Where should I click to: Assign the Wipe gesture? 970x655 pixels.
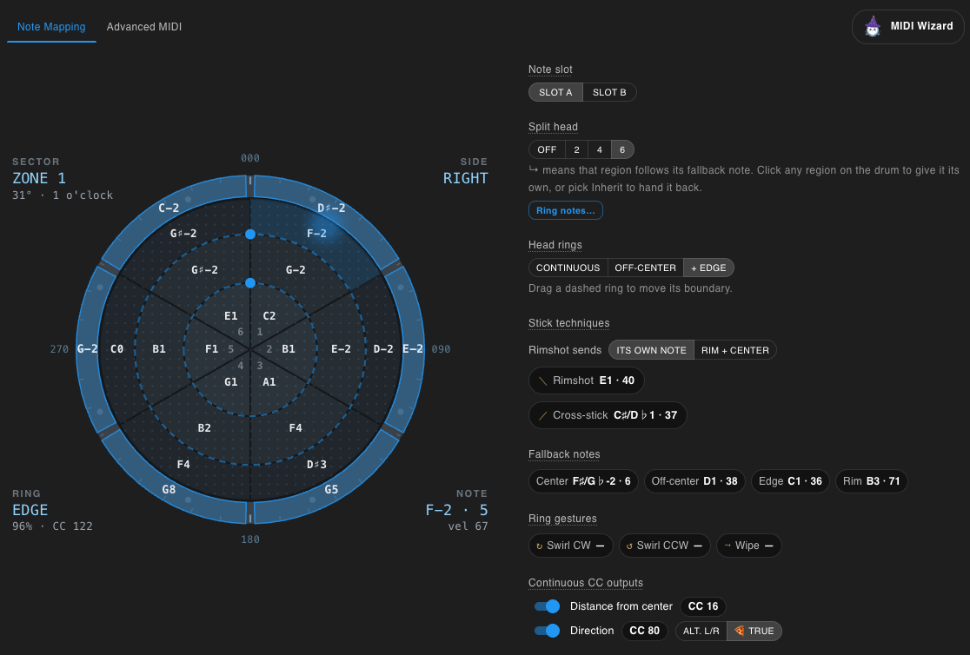(x=749, y=546)
